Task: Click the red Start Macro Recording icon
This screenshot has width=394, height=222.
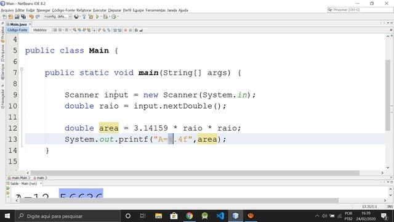Action: tap(126, 30)
